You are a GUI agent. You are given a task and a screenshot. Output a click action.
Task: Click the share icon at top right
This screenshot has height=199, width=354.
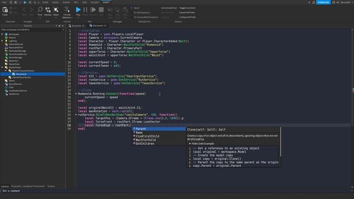338,2
